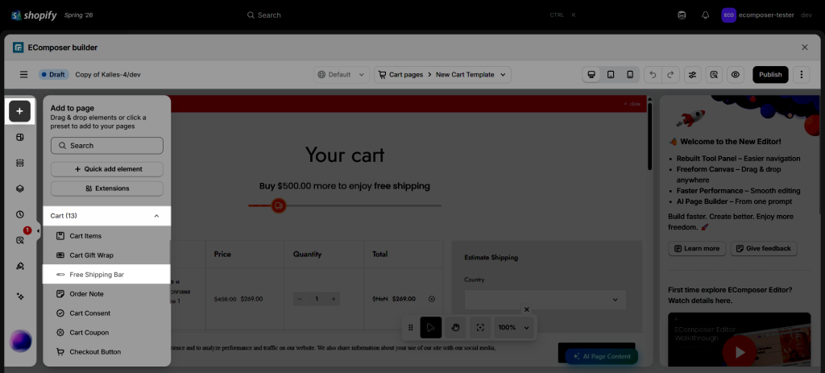Click the element Search field in panel
Image resolution: width=825 pixels, height=373 pixels.
(x=107, y=146)
